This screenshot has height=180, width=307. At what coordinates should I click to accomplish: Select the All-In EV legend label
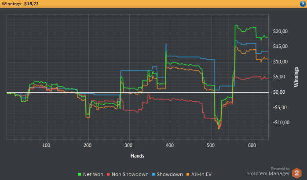tap(201, 174)
